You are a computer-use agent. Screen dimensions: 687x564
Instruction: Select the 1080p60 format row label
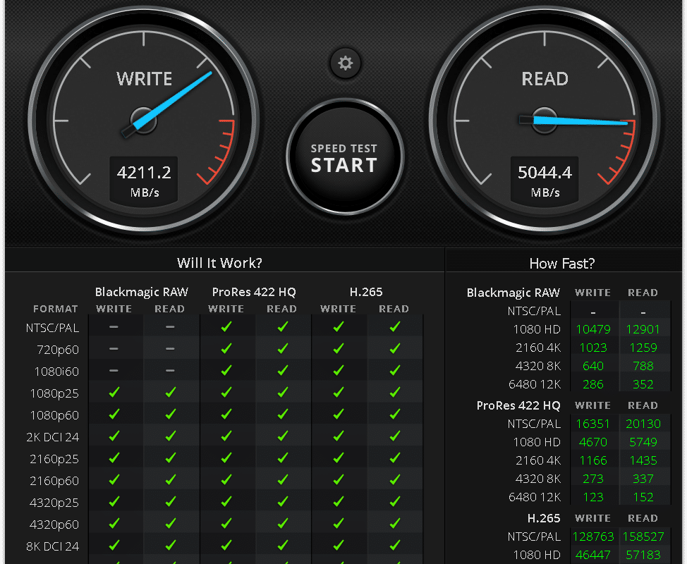click(x=54, y=415)
